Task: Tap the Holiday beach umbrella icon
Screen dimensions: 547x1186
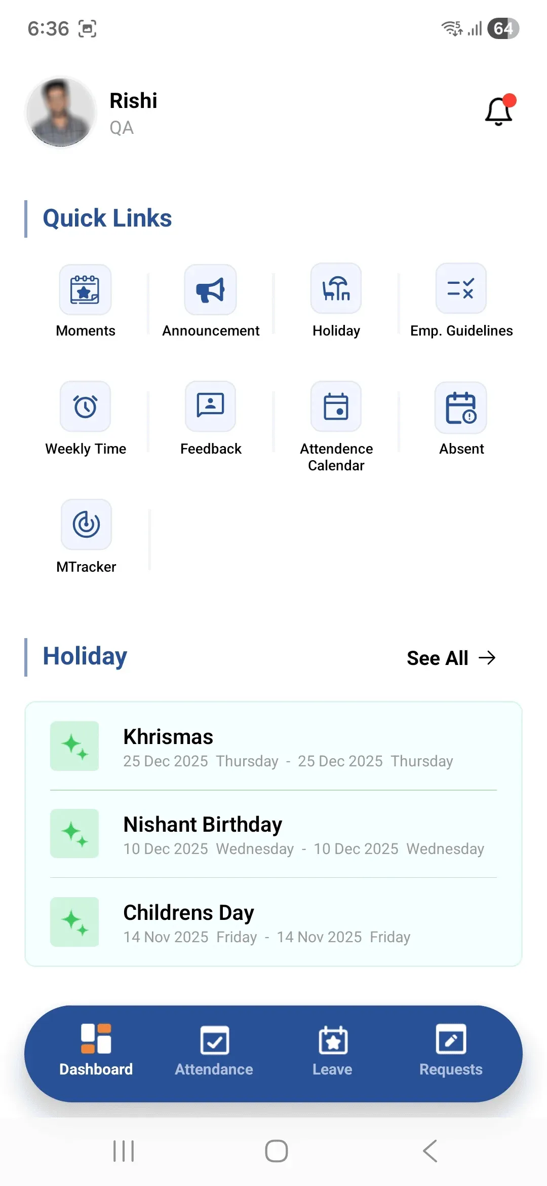Action: click(x=336, y=288)
